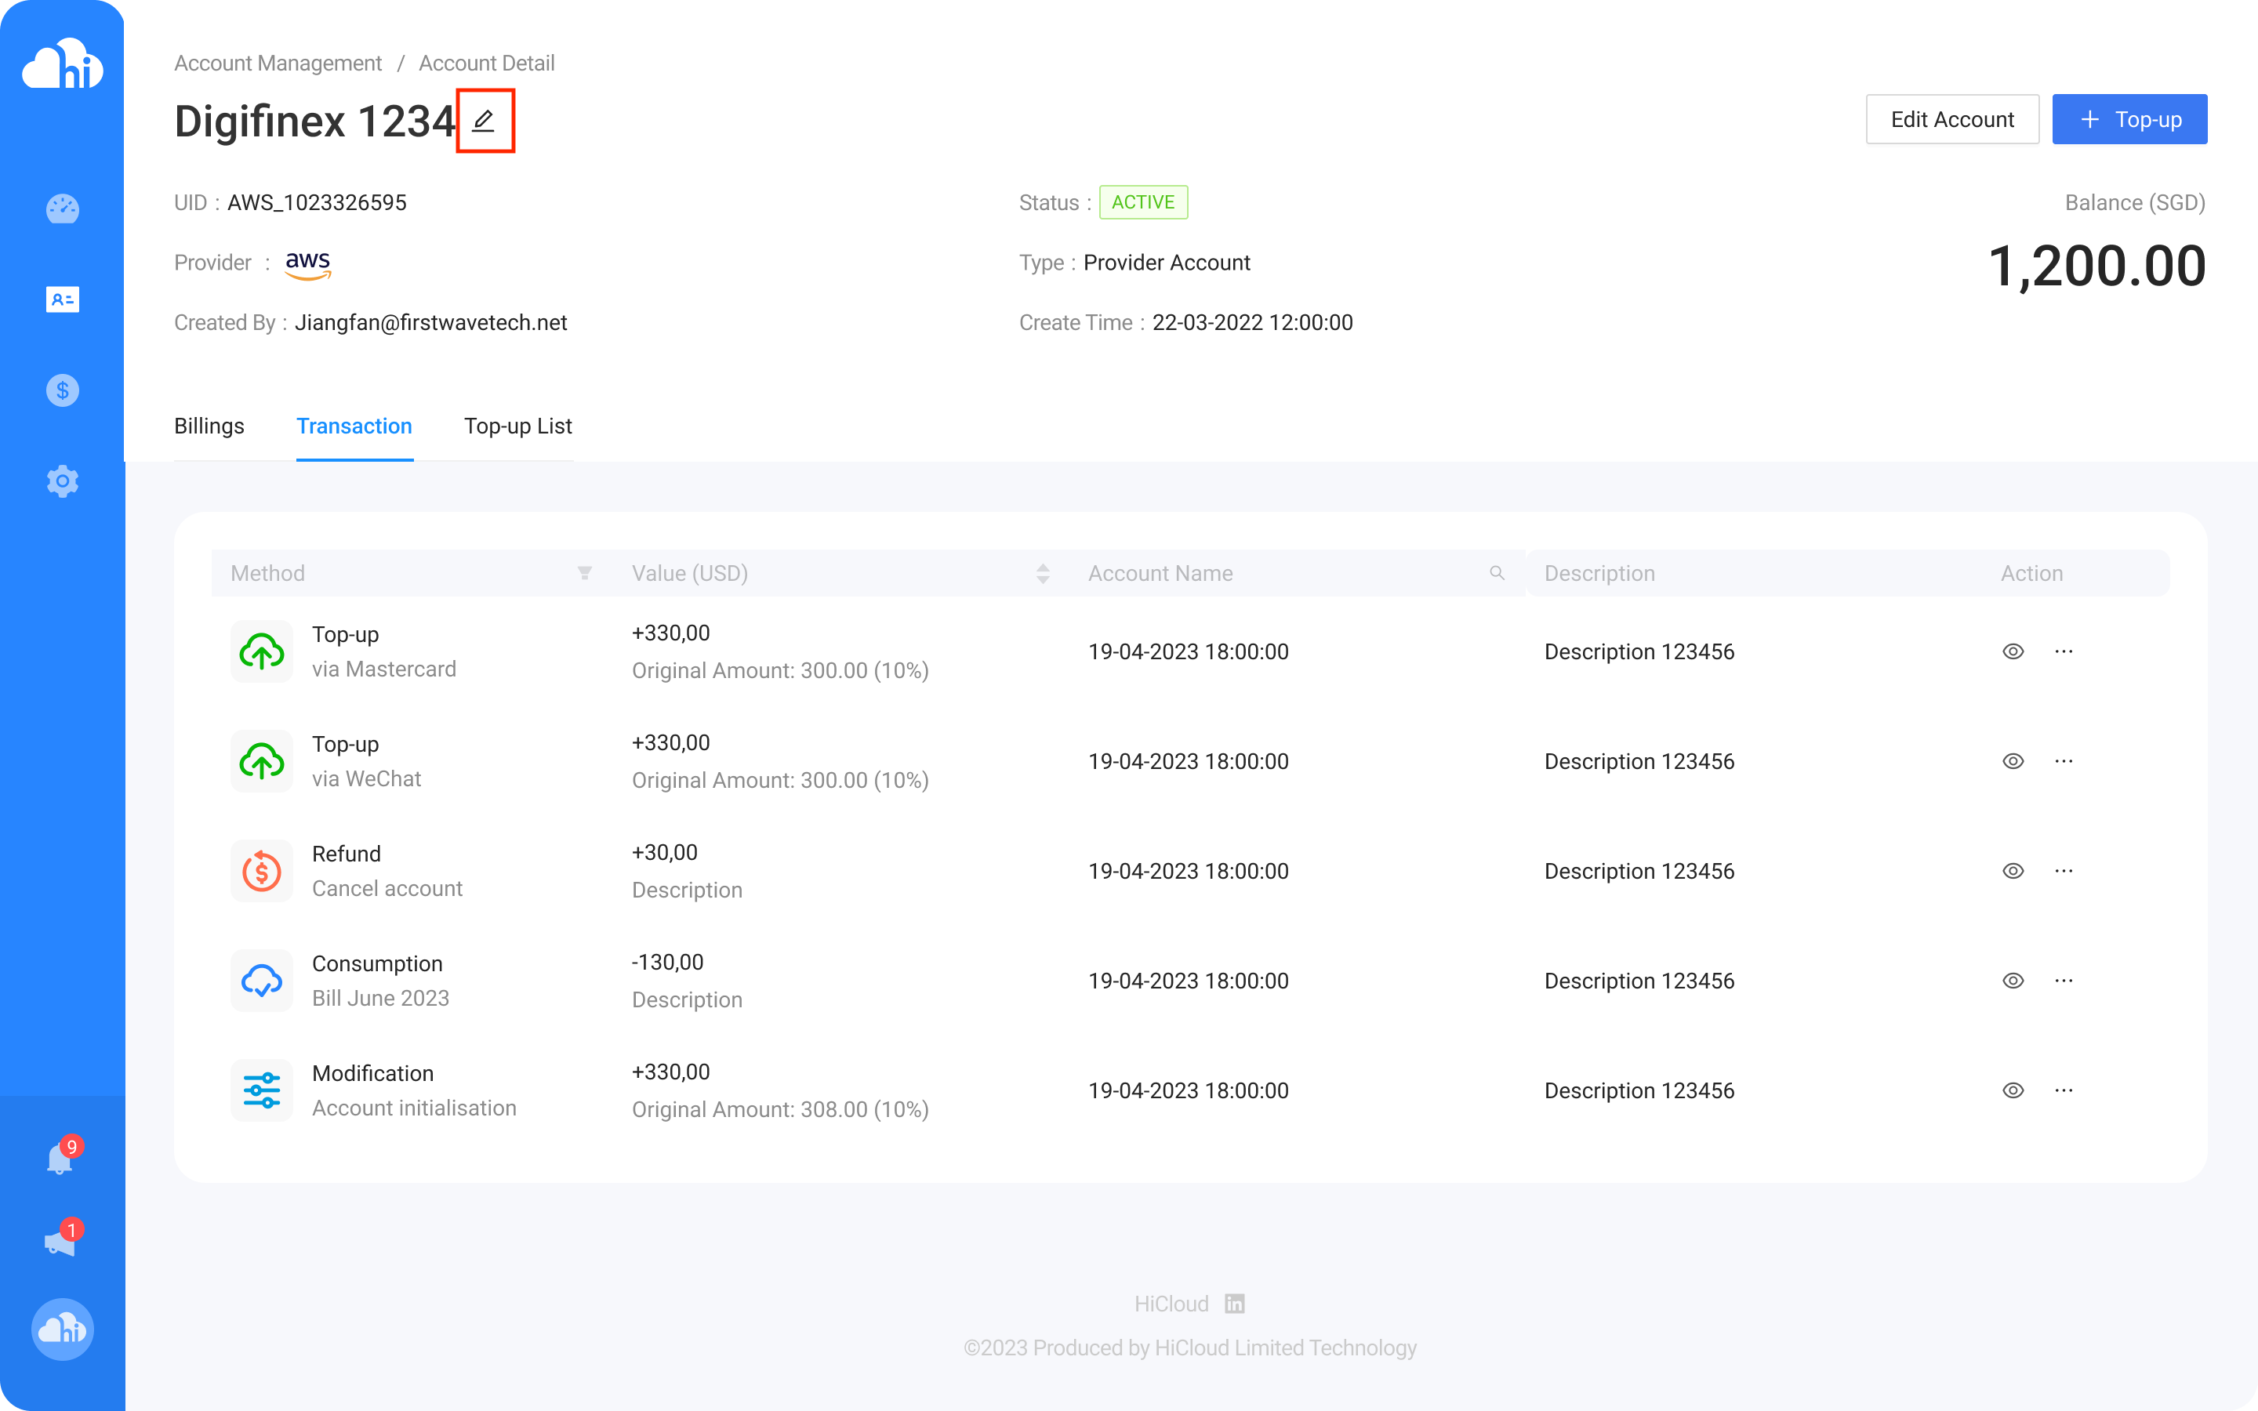View details of the Modification row
Screen dimensions: 2258x1411
tap(2013, 1090)
